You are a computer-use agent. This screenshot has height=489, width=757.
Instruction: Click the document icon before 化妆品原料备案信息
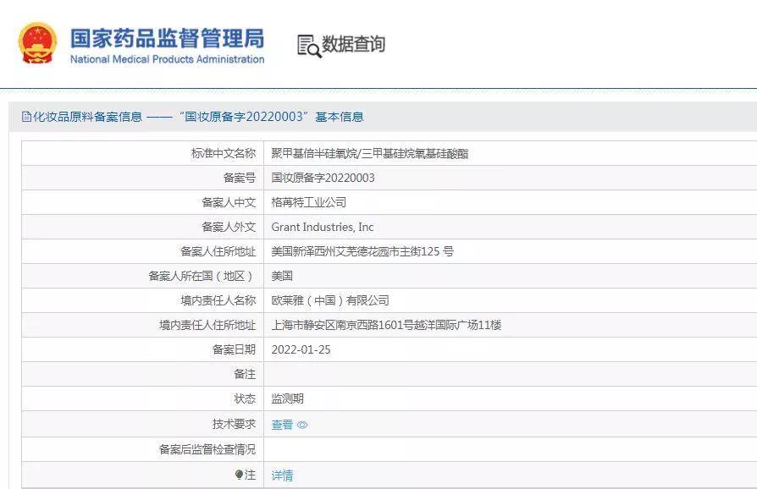(26, 117)
